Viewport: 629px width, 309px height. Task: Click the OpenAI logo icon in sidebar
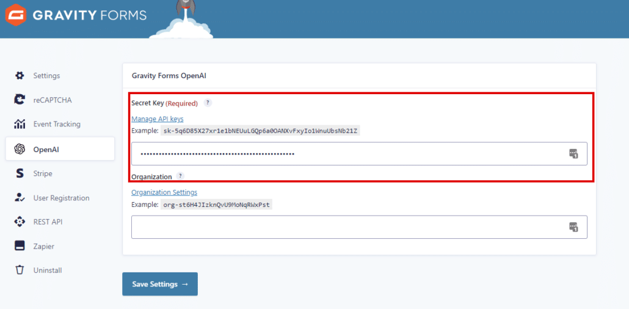[x=20, y=149]
